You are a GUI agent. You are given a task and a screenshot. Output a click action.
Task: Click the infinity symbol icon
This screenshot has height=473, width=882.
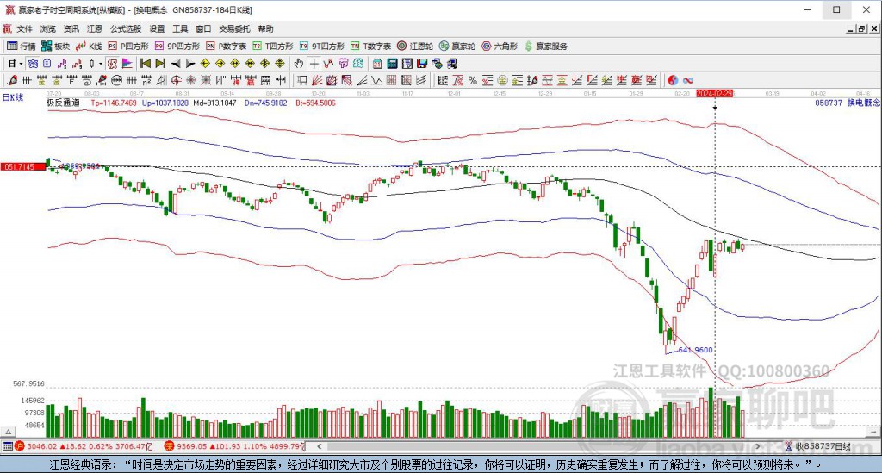688,80
